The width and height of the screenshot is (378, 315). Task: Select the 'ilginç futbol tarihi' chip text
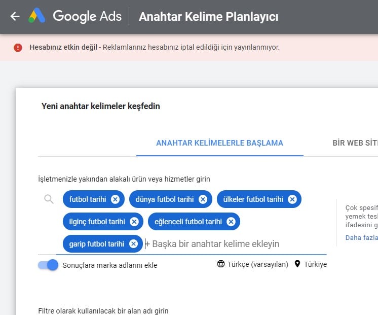pyautogui.click(x=97, y=222)
